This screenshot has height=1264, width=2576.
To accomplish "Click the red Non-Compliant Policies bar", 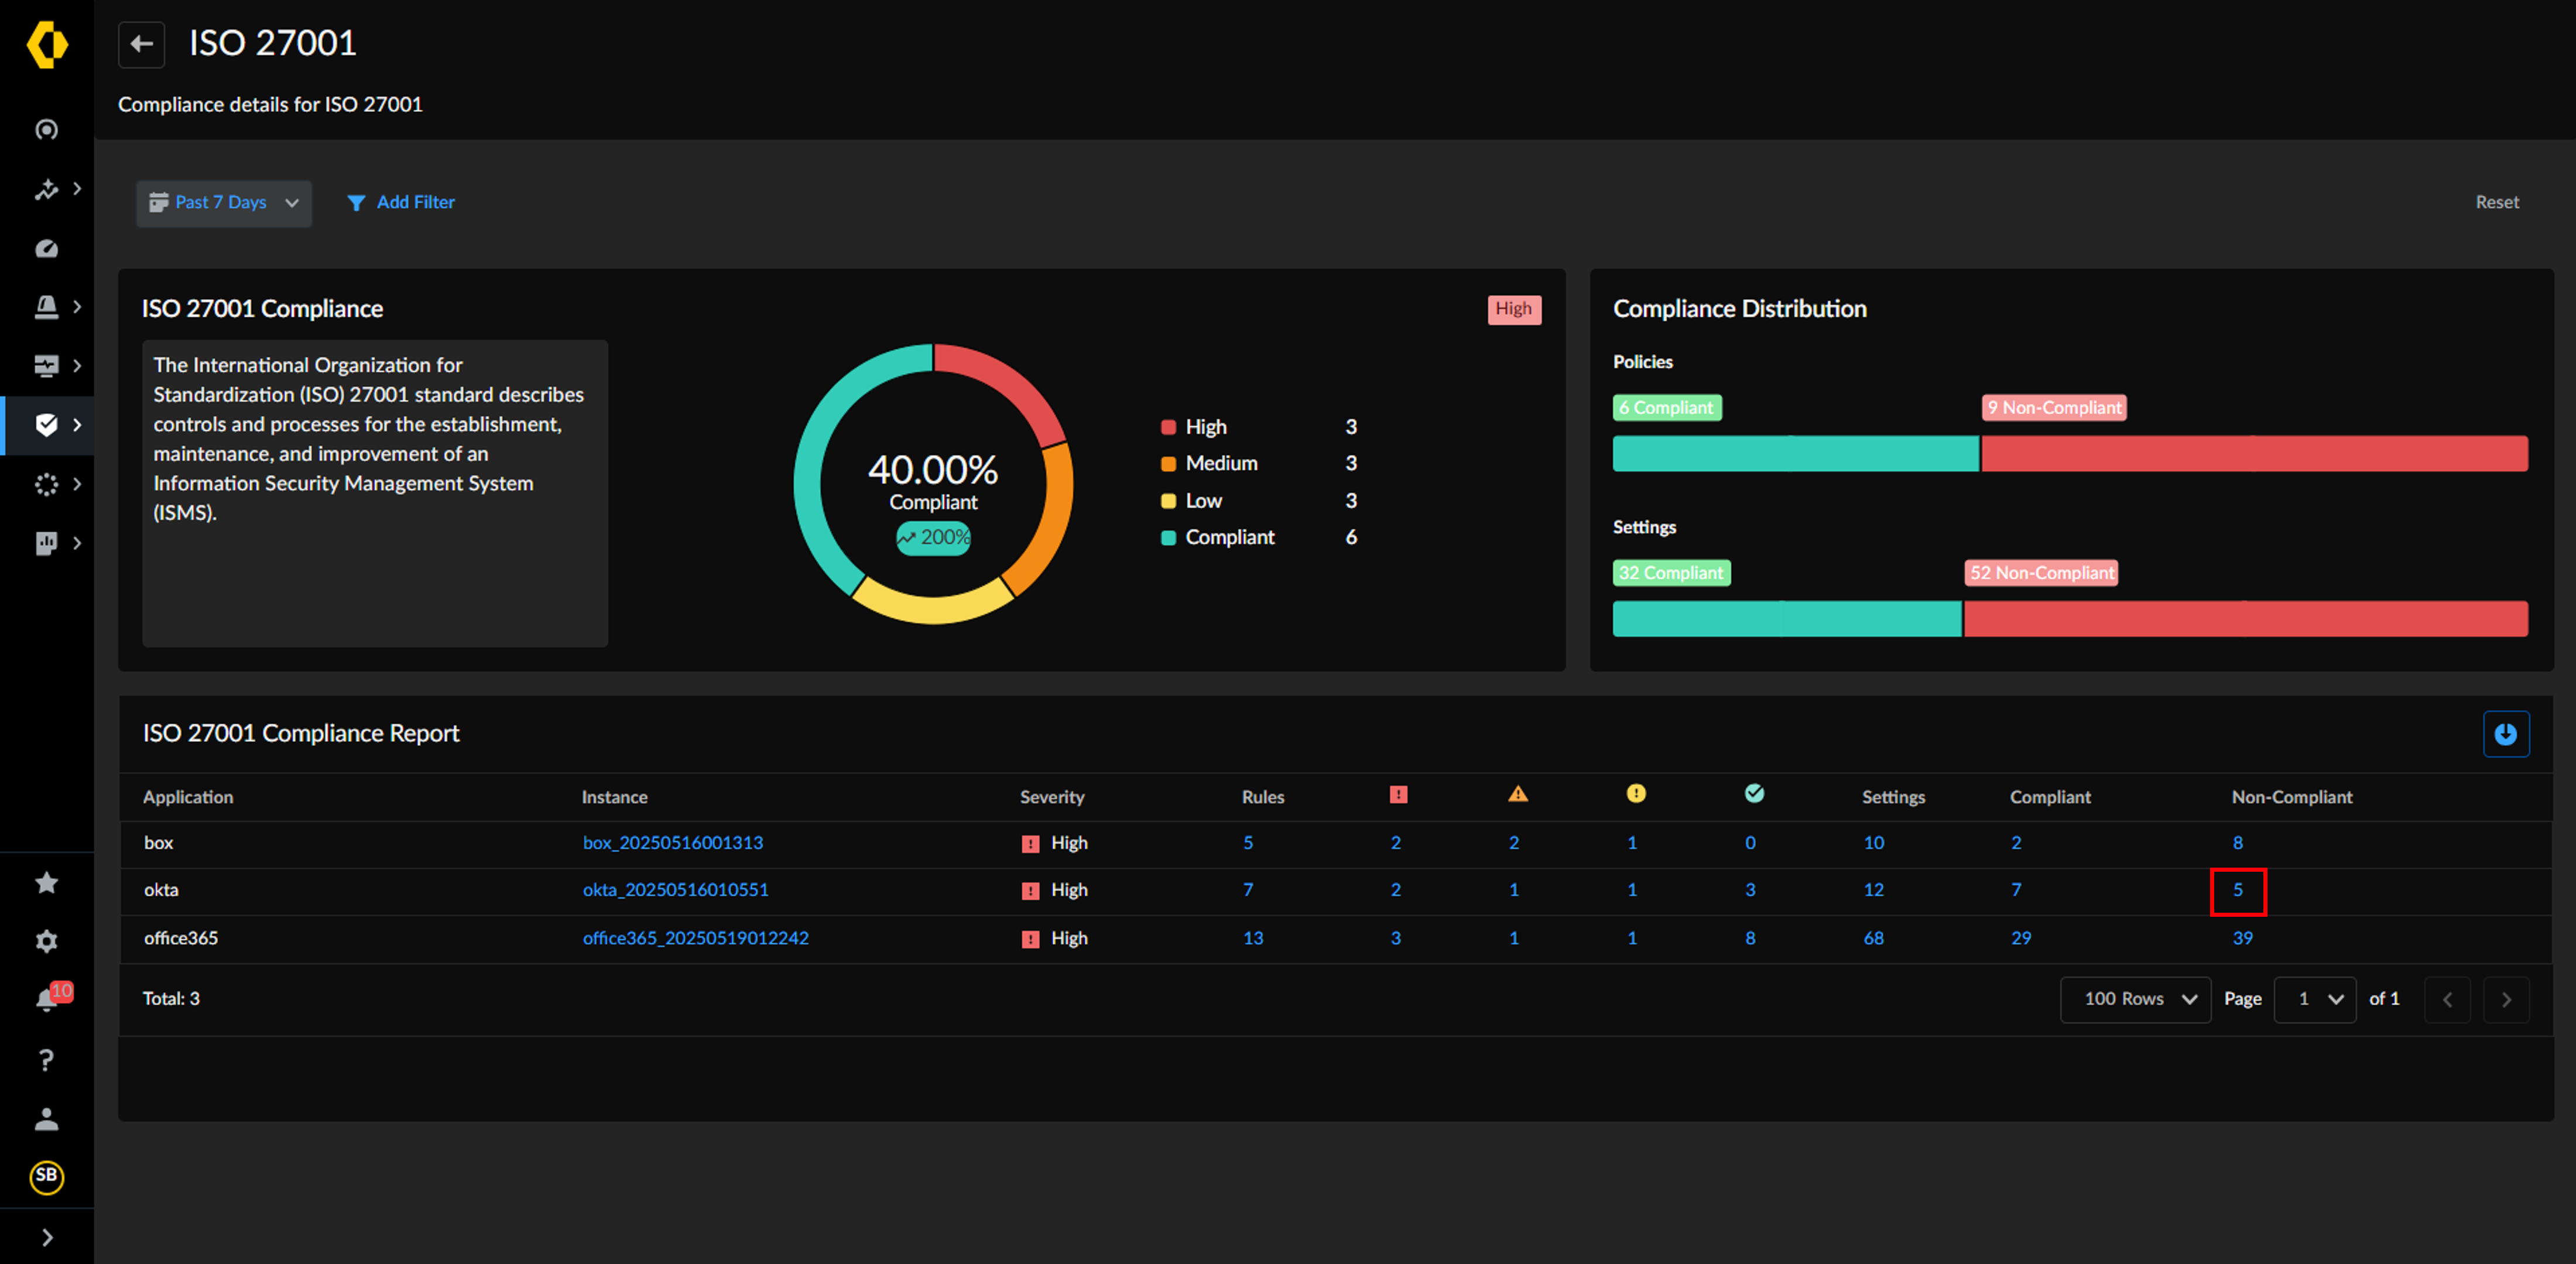I will [2254, 454].
